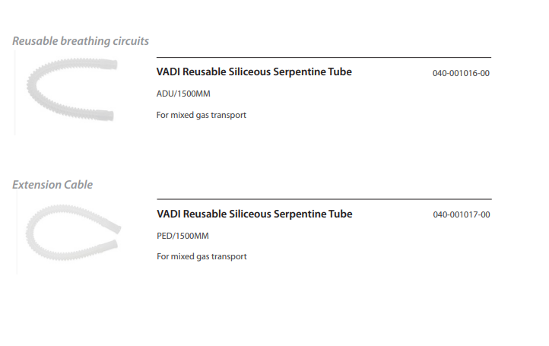Click the PED/1500MM specification text
549x346 pixels.
pos(182,236)
